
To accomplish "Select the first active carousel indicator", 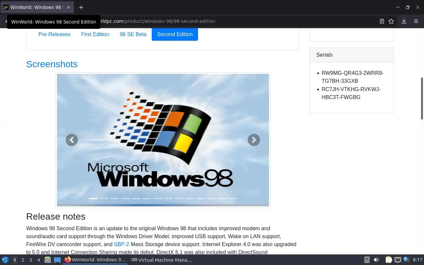I will click(93, 198).
